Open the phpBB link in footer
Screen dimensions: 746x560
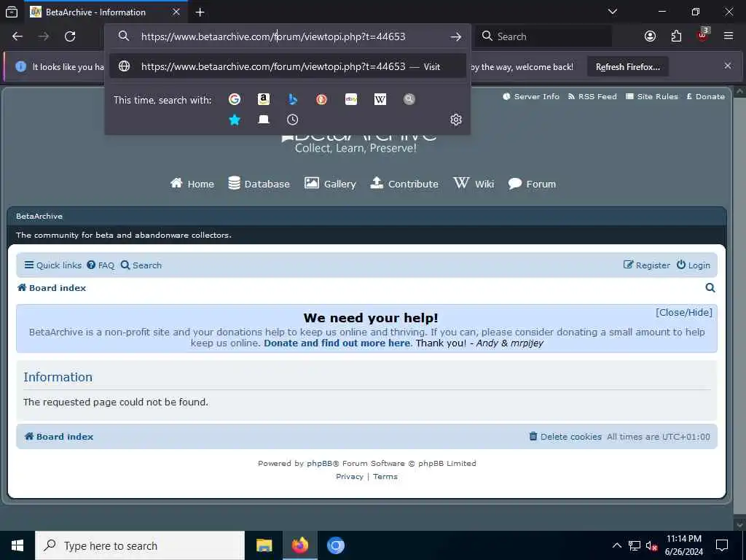click(319, 463)
